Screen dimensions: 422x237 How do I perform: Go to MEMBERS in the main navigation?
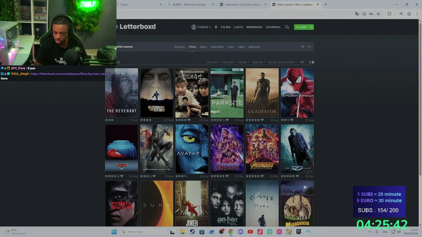click(255, 27)
